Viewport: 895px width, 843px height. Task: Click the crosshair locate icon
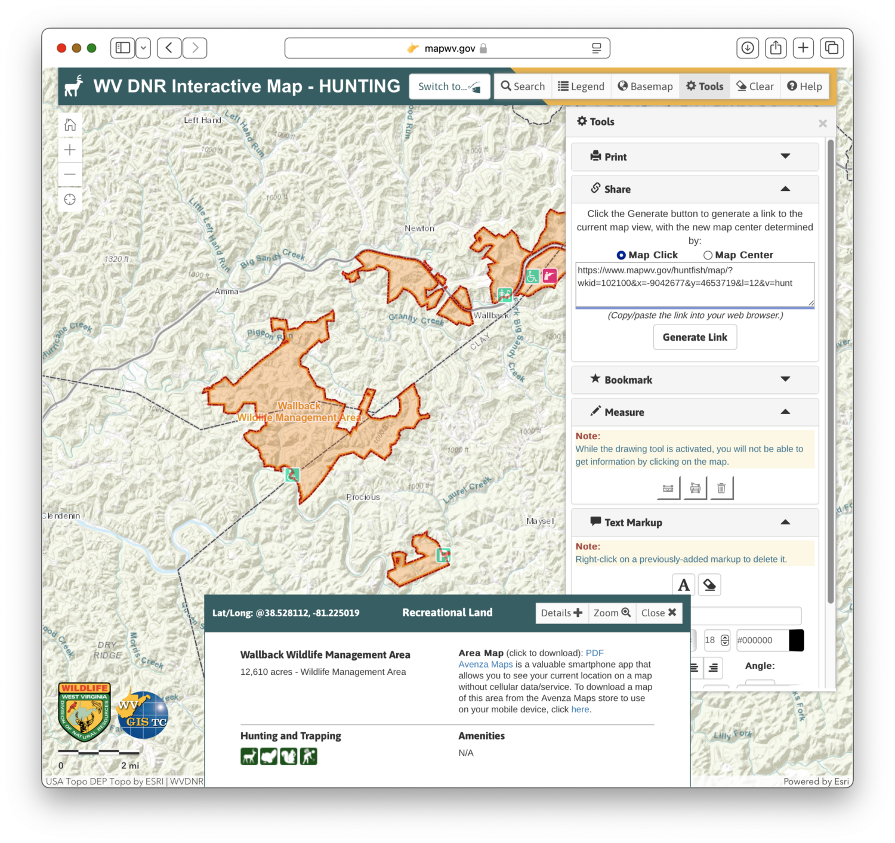(x=70, y=199)
